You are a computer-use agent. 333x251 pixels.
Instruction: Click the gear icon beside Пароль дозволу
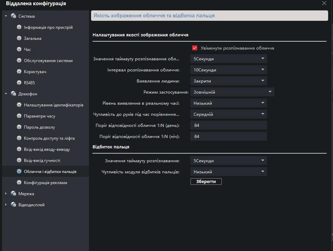click(x=19, y=127)
